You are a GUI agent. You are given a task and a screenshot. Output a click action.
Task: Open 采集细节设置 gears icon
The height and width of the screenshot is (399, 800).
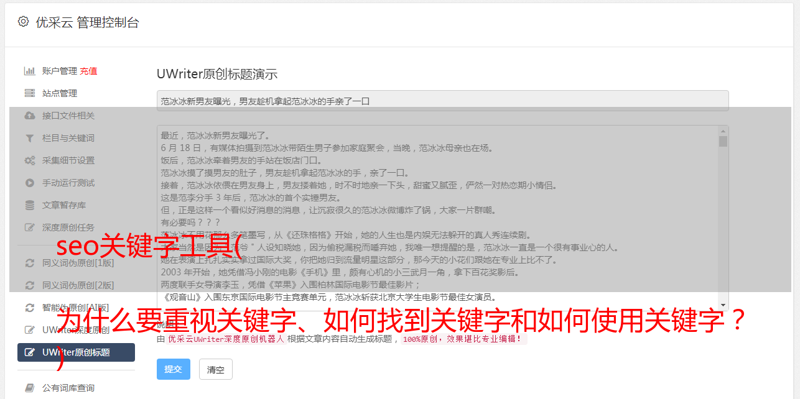point(29,160)
